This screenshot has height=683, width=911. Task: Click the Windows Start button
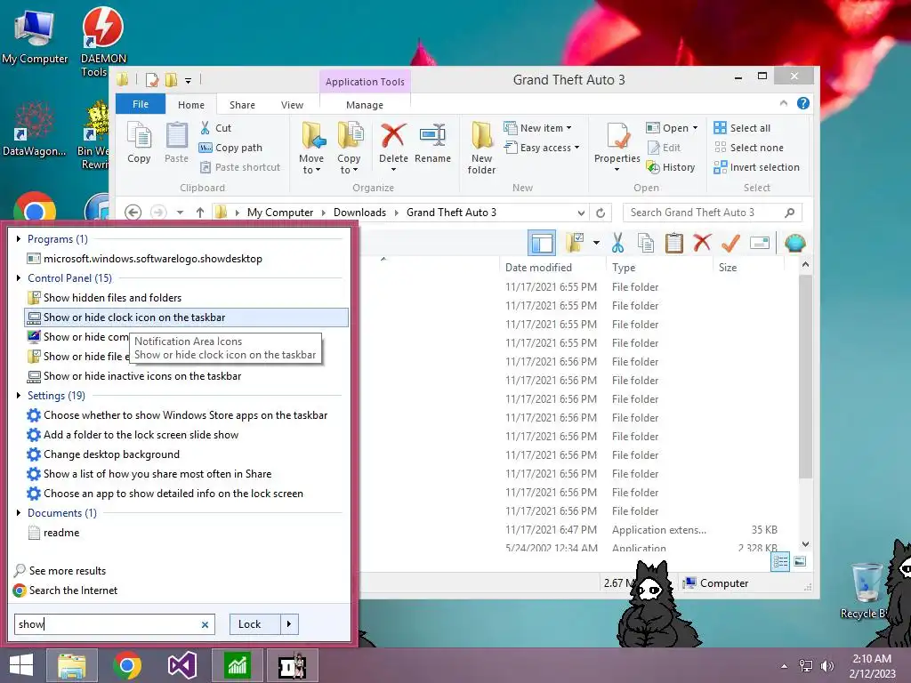[x=21, y=665]
